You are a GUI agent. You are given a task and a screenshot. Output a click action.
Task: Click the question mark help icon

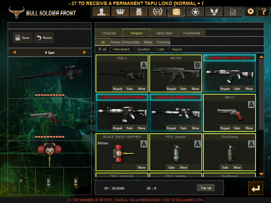coord(263,12)
